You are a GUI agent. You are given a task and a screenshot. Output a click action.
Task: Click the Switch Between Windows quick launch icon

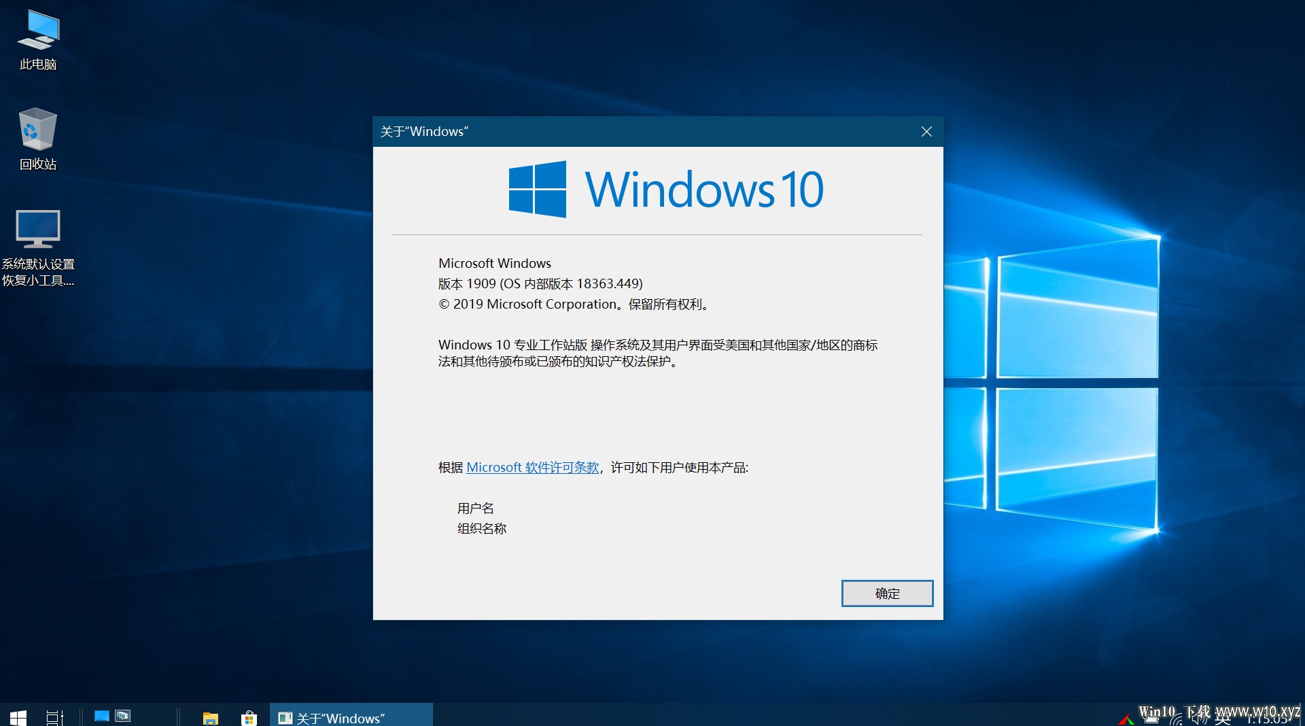(x=123, y=716)
